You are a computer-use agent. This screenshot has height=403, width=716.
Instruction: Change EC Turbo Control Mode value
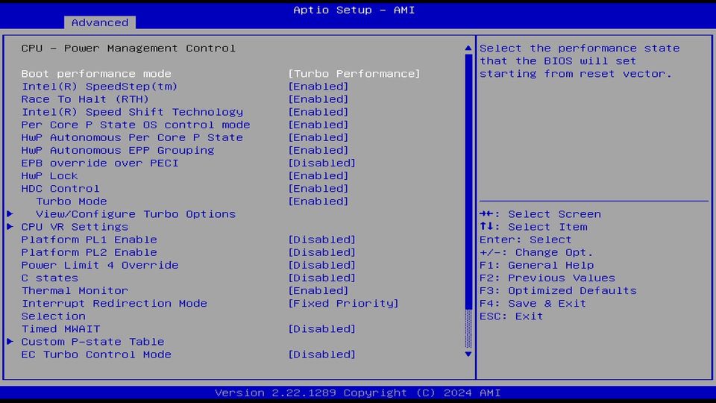point(322,355)
